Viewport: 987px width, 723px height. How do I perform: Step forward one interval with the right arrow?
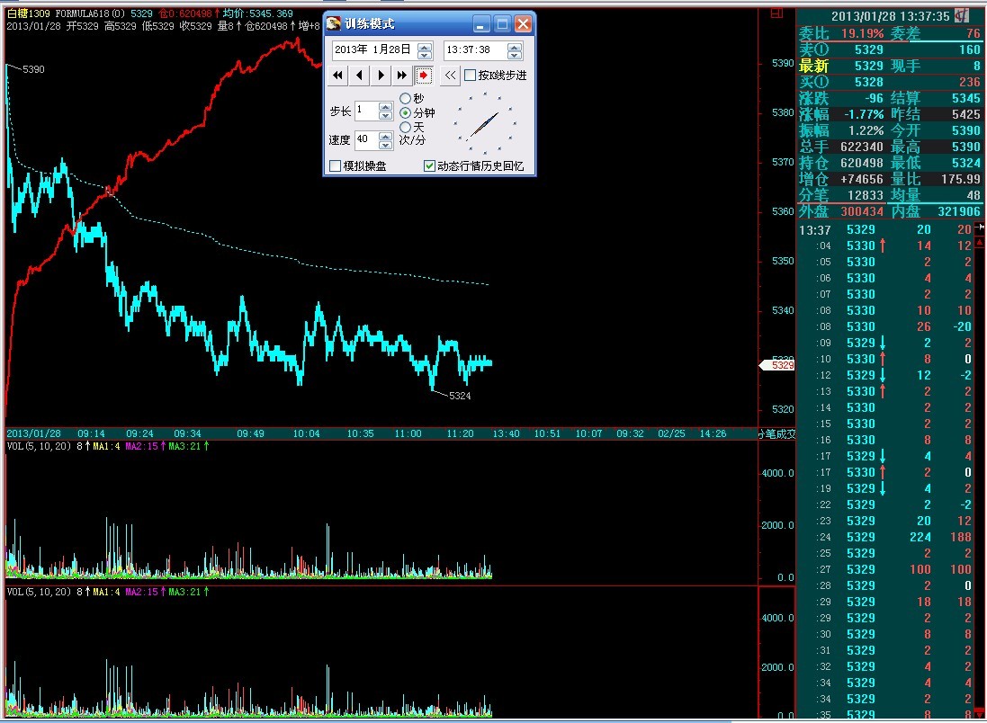(381, 76)
